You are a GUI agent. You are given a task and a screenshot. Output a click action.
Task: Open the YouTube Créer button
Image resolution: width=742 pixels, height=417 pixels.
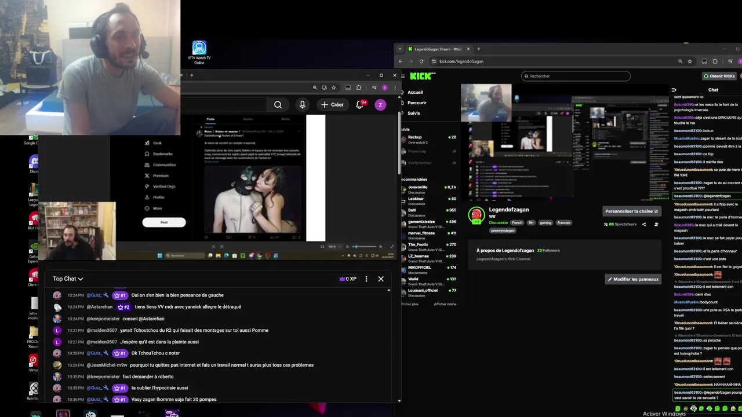click(x=333, y=105)
